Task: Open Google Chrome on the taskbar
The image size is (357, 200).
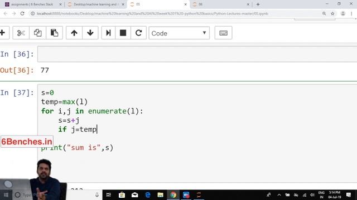Action: [x=173, y=195]
